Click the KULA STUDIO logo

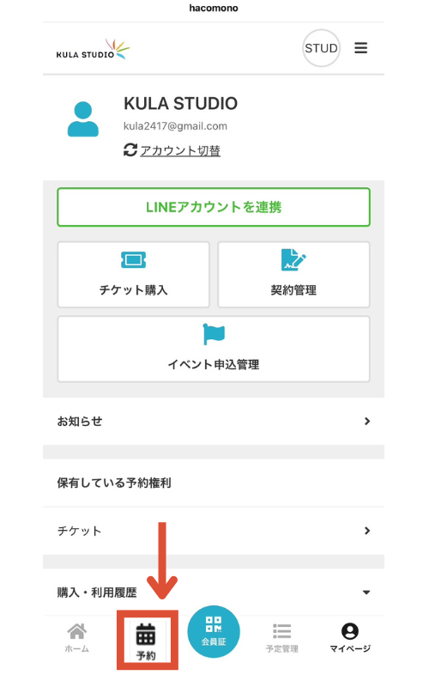tap(94, 50)
